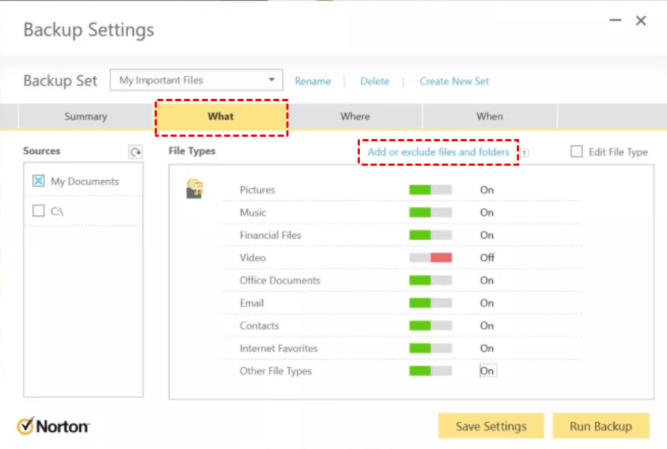
Task: Click the Off status next to Video
Action: click(x=488, y=258)
